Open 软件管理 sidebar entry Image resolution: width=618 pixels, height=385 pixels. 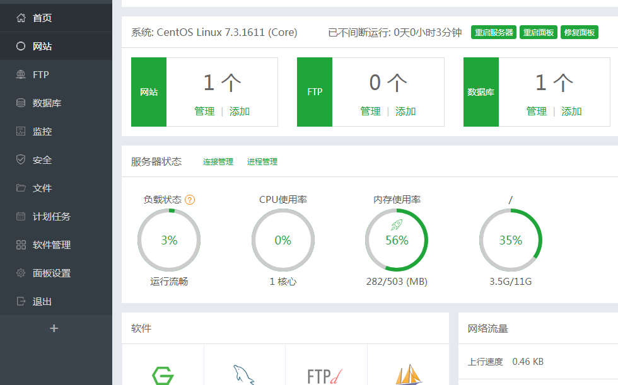(x=56, y=244)
